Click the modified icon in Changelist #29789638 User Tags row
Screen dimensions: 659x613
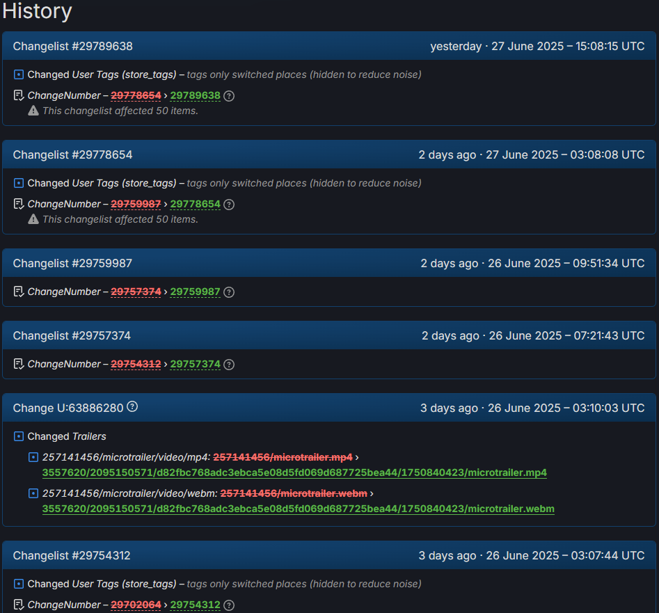point(19,74)
